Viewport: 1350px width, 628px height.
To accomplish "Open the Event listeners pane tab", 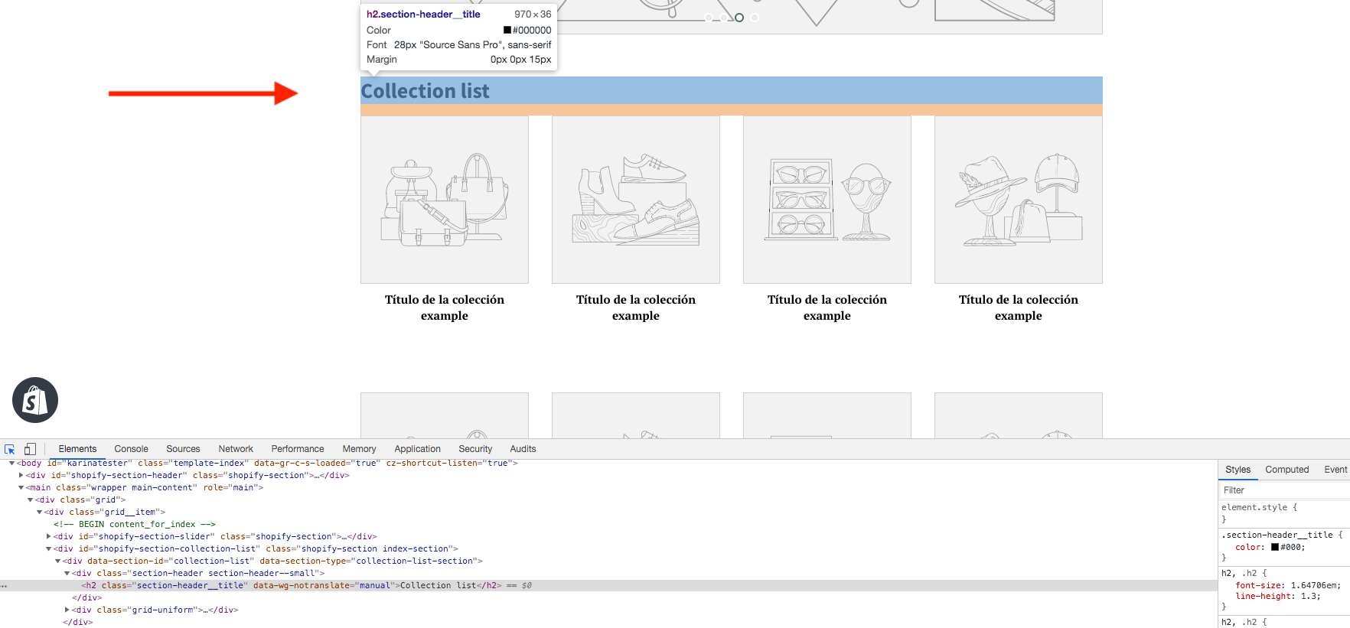I will (1335, 470).
